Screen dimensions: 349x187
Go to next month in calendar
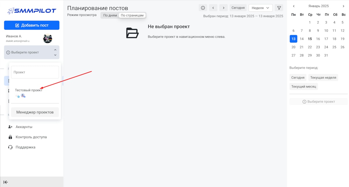pyautogui.click(x=343, y=6)
